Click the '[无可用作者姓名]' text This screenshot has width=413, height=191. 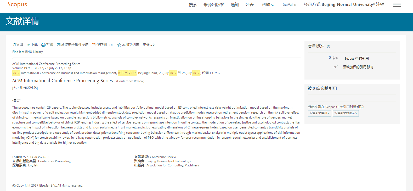coord(25,88)
